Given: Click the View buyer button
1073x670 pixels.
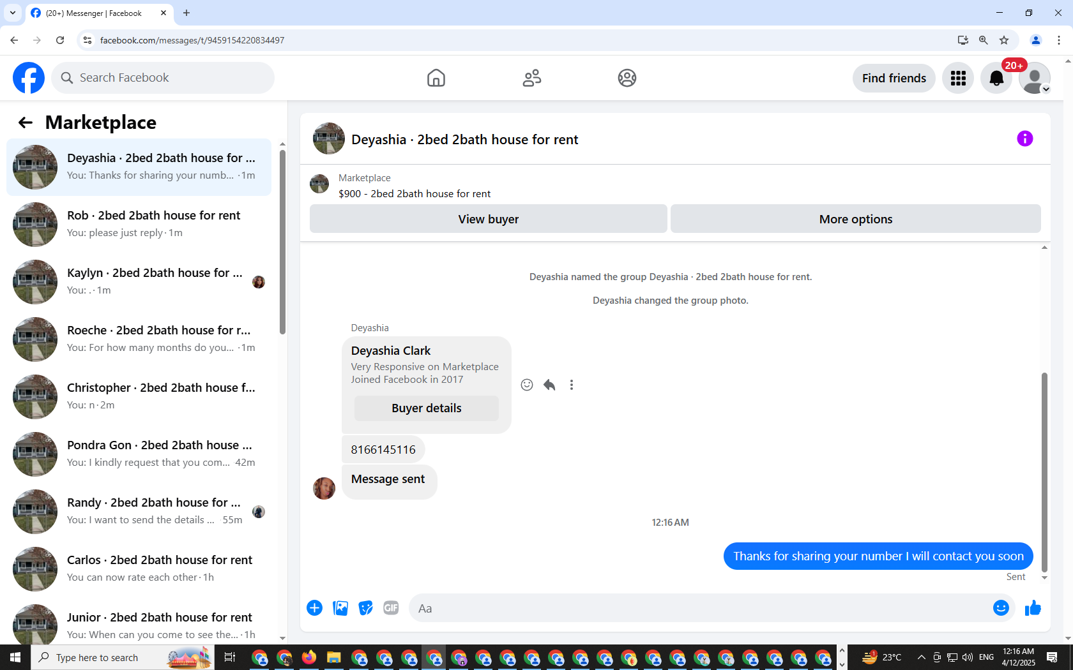Looking at the screenshot, I should click(x=489, y=219).
